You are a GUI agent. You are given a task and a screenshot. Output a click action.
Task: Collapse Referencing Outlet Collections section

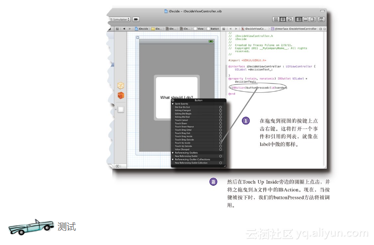coord(173,159)
